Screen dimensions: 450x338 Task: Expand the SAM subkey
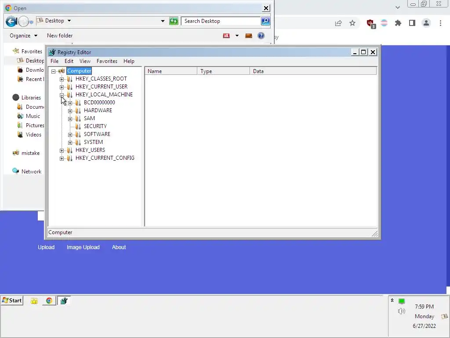[70, 119]
